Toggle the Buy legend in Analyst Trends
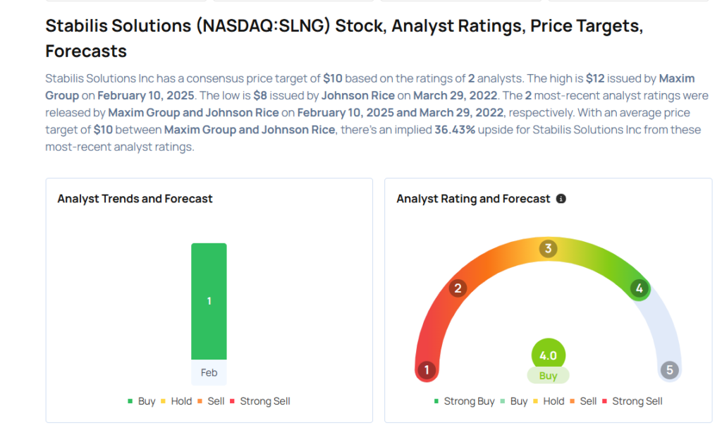The height and width of the screenshot is (428, 722). tap(141, 401)
